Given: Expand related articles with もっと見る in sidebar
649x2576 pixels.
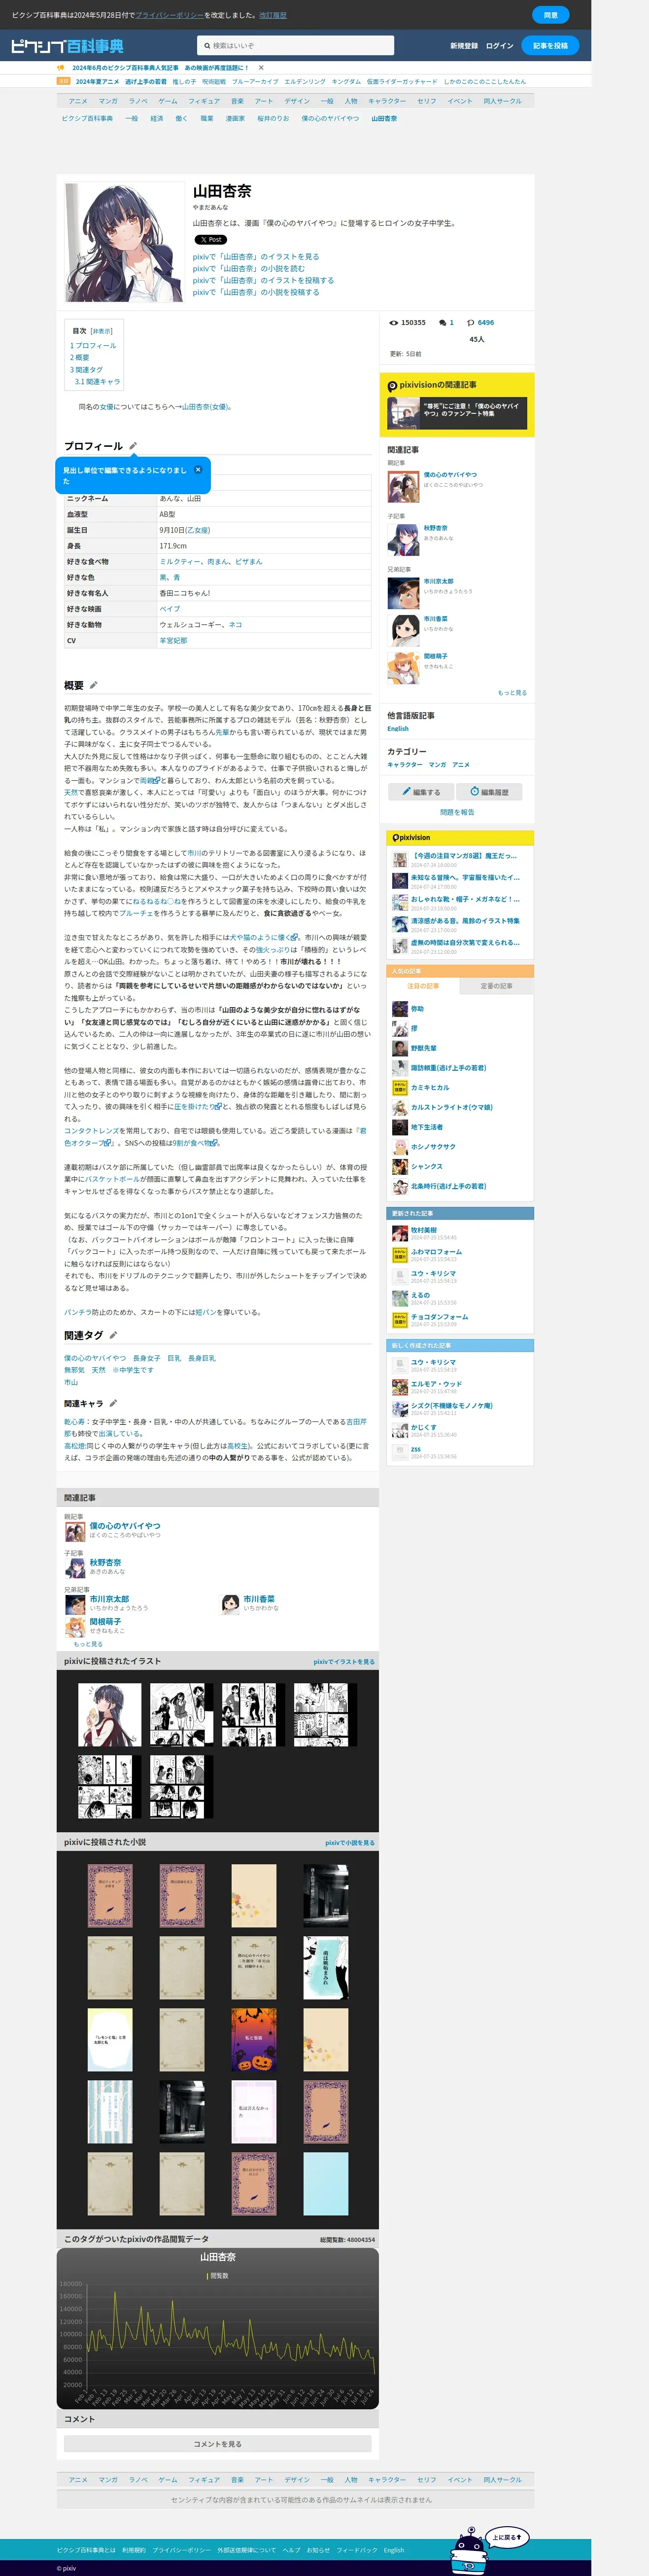Looking at the screenshot, I should 512,692.
